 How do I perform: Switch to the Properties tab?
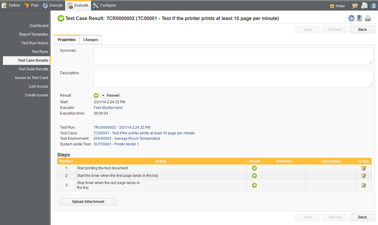click(67, 40)
